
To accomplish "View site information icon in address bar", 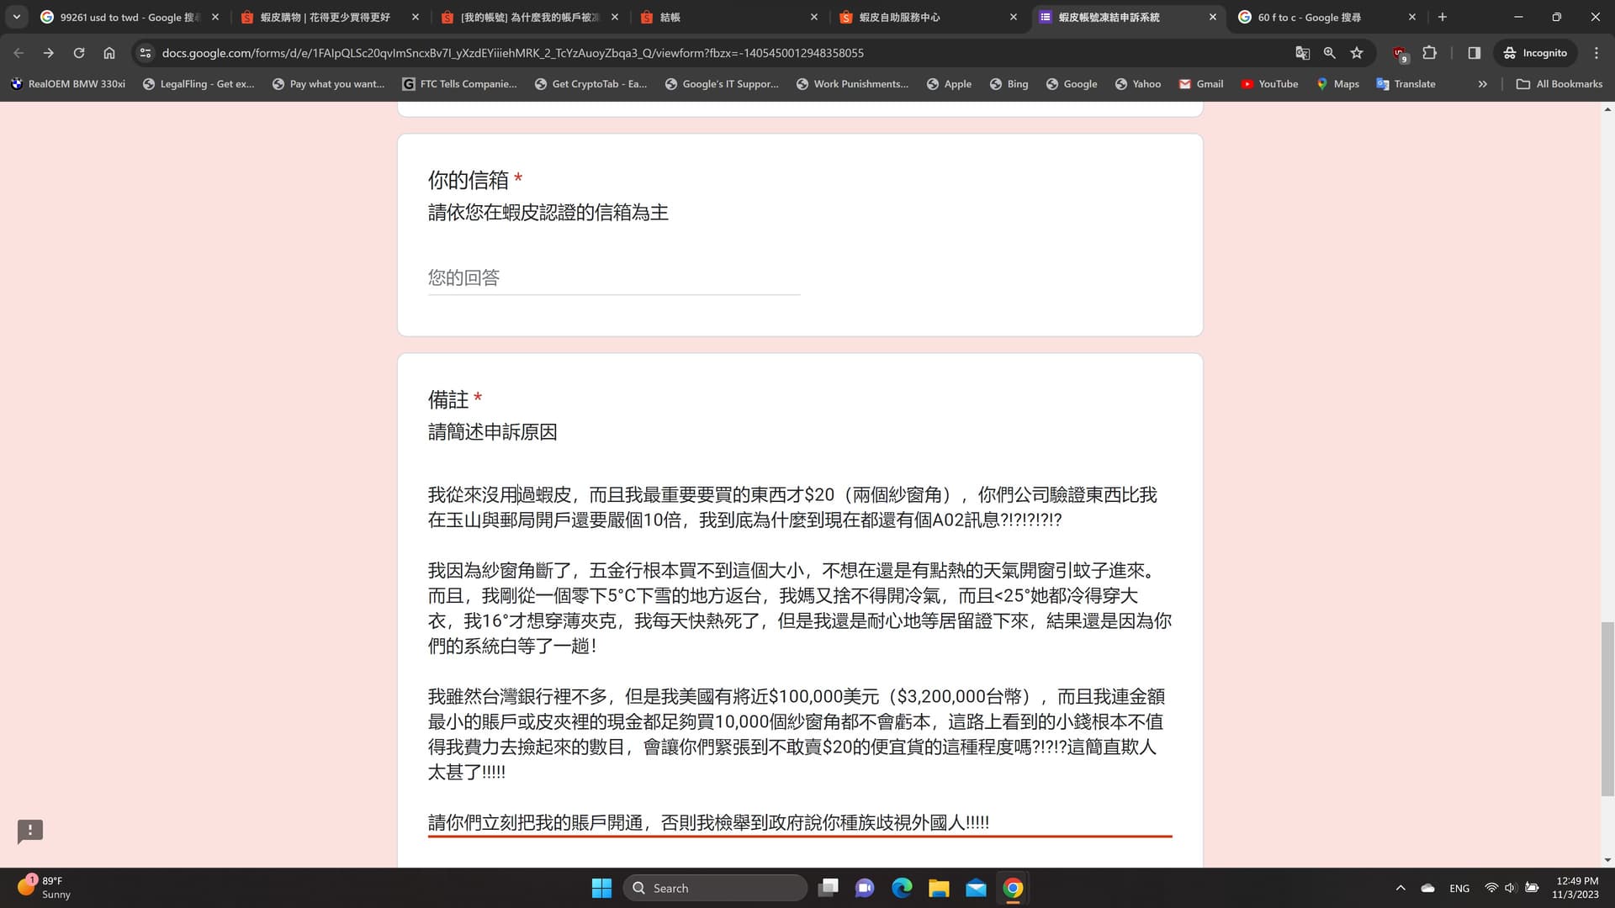I will (146, 53).
